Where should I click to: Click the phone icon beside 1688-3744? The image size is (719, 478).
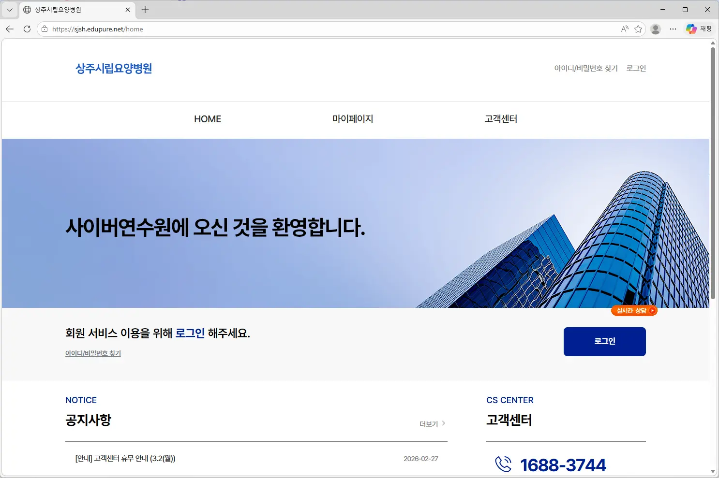[x=503, y=464]
